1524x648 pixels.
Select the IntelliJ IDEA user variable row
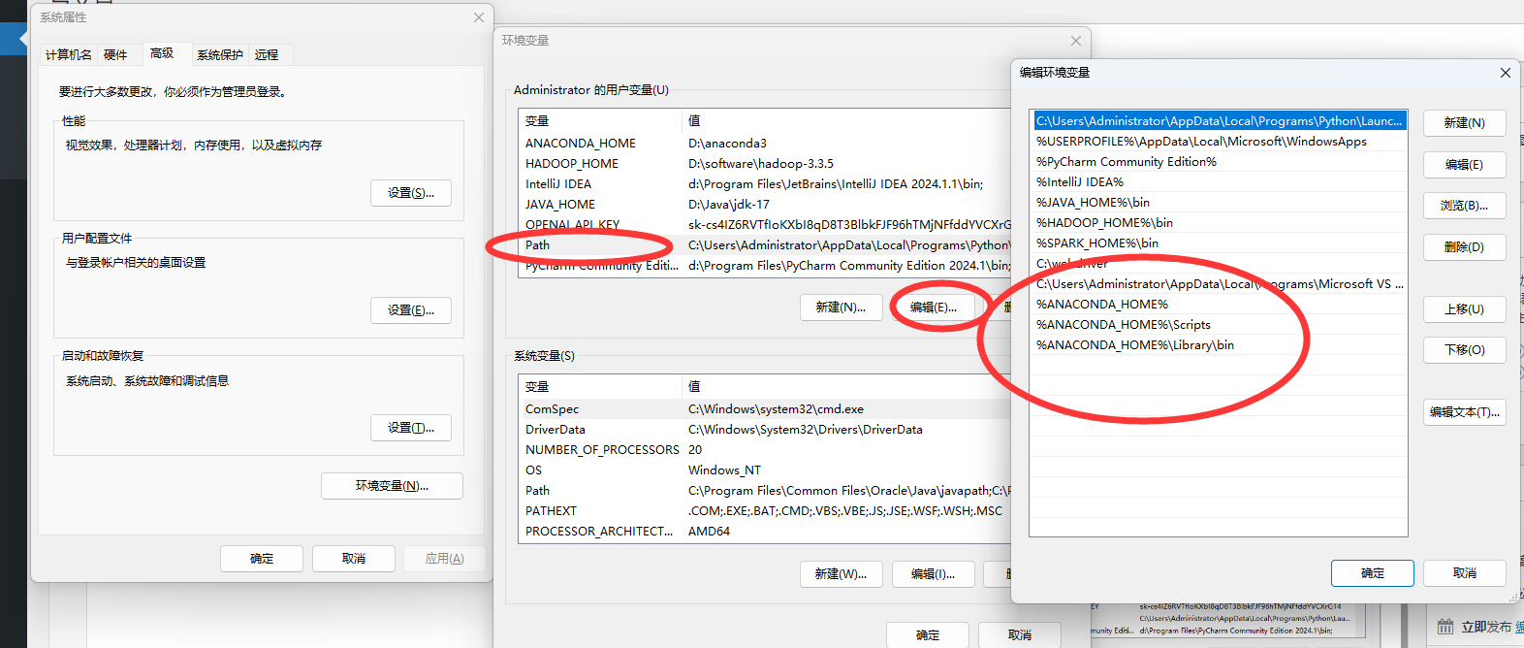pyautogui.click(x=764, y=184)
